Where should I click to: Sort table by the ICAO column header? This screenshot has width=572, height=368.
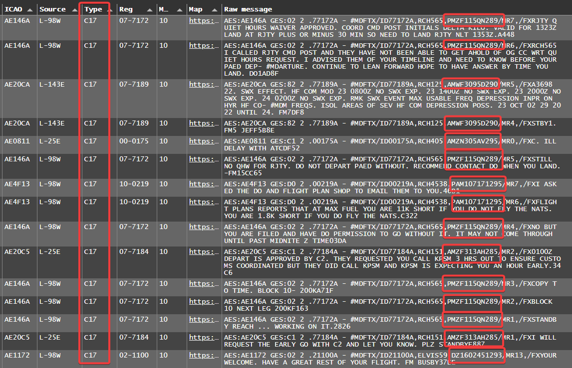[13, 9]
